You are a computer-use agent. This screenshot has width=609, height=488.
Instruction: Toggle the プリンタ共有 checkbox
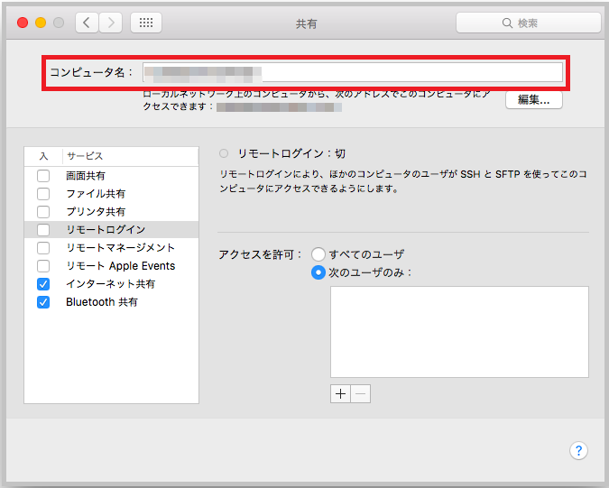43,212
